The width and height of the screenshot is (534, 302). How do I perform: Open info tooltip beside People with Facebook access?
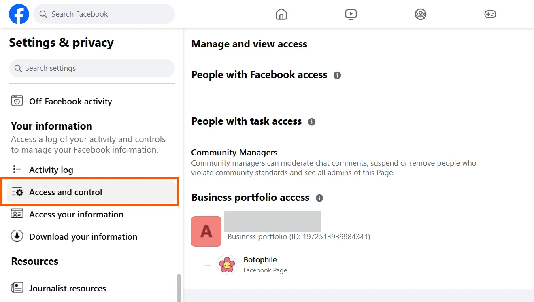337,75
